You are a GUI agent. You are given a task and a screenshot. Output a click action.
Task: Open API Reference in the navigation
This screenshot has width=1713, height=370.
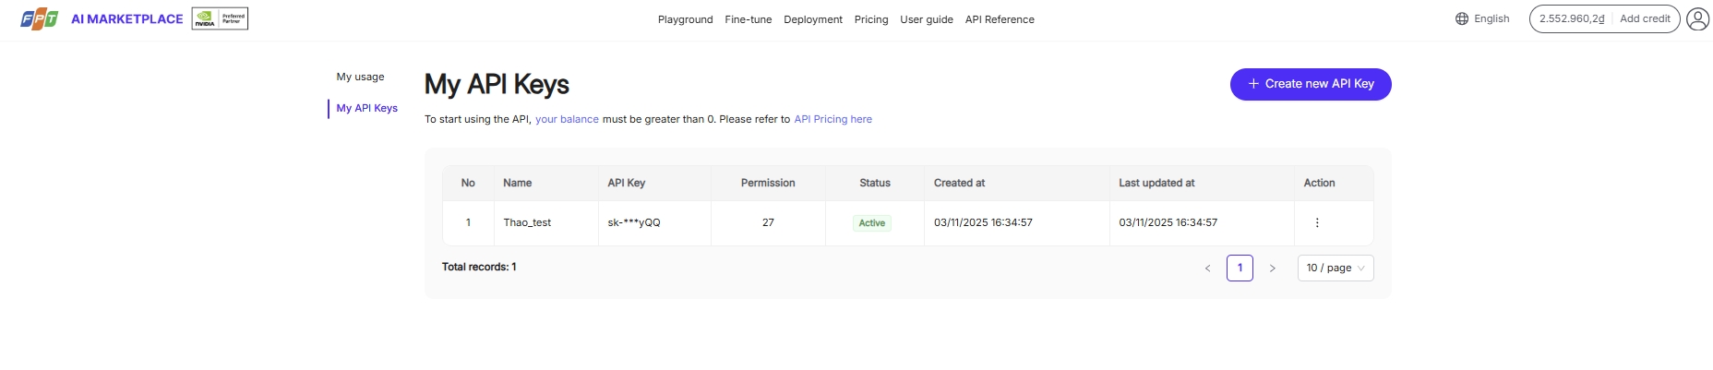(x=1000, y=19)
